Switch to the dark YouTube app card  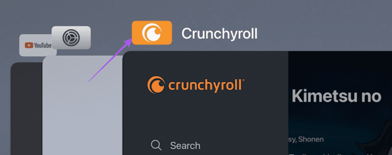26,109
